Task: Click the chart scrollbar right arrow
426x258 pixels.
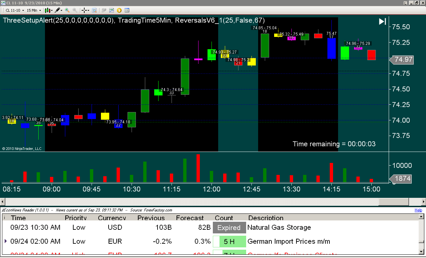Action: coord(423,201)
